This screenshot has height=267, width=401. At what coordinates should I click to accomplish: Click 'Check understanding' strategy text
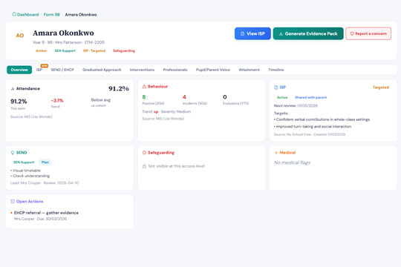coord(31,176)
